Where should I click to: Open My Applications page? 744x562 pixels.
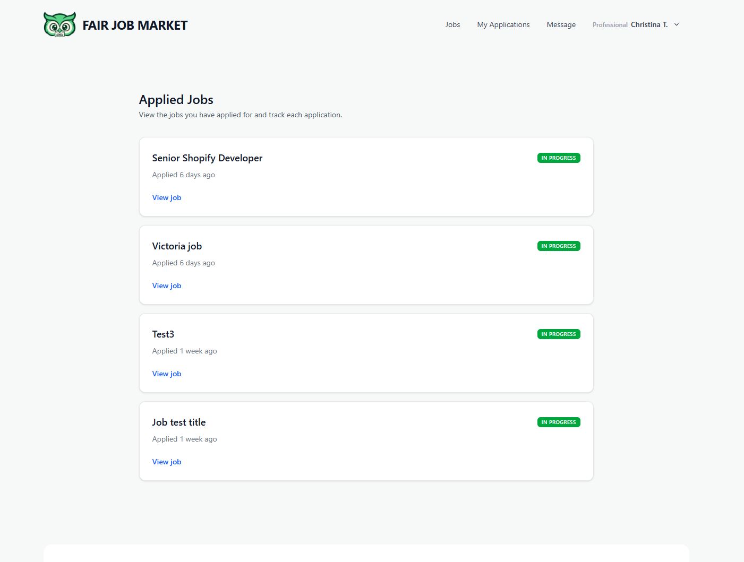coord(503,24)
